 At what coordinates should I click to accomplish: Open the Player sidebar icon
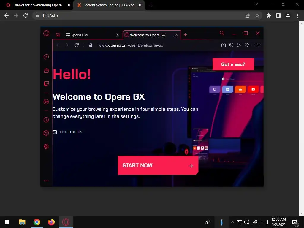(x=46, y=102)
